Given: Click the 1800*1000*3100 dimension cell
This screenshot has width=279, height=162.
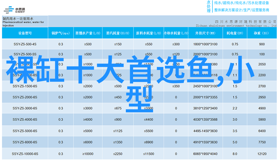Looking at the screenshot, I should pyautogui.click(x=205, y=44).
